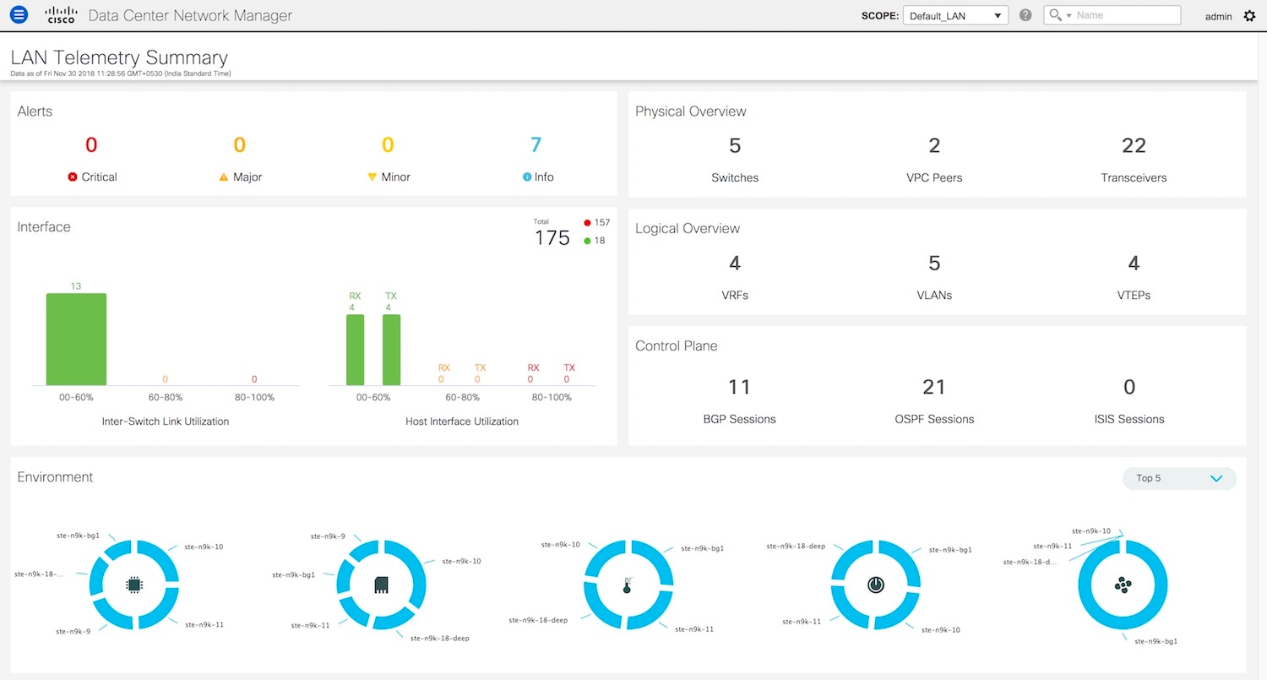The image size is (1267, 680).
Task: Select the temperature donut chart icon
Action: pos(626,584)
